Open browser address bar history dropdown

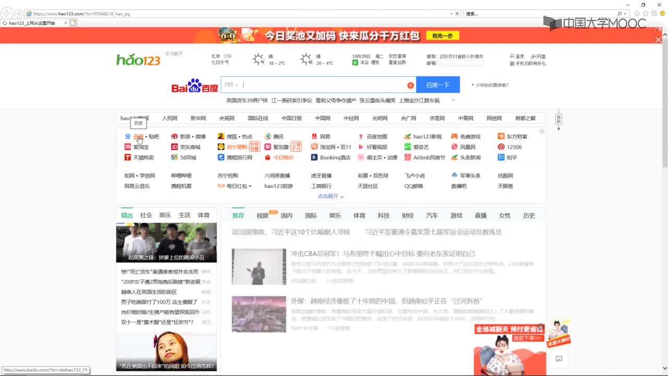(x=451, y=14)
